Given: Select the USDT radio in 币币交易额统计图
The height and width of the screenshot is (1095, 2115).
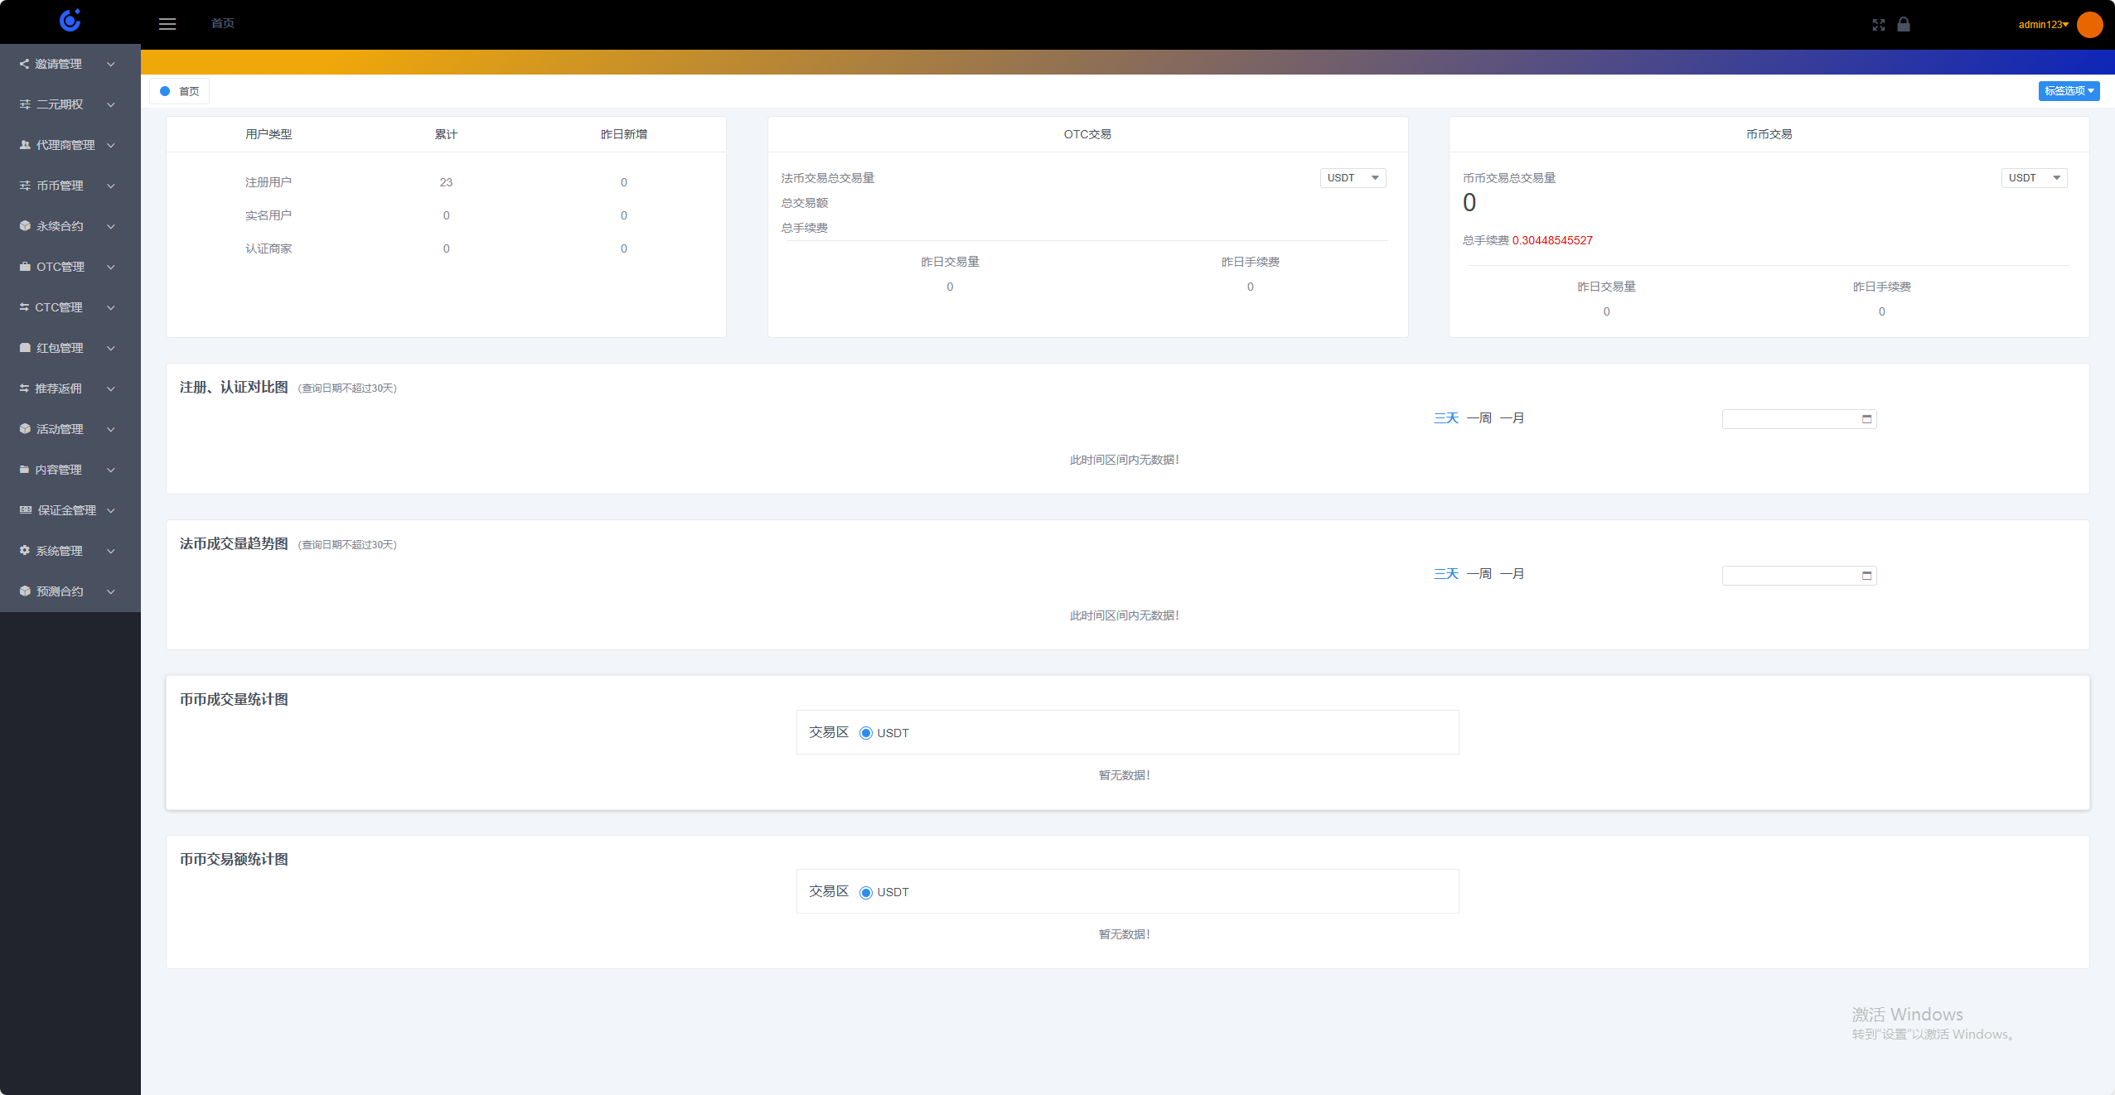Looking at the screenshot, I should pos(866,892).
